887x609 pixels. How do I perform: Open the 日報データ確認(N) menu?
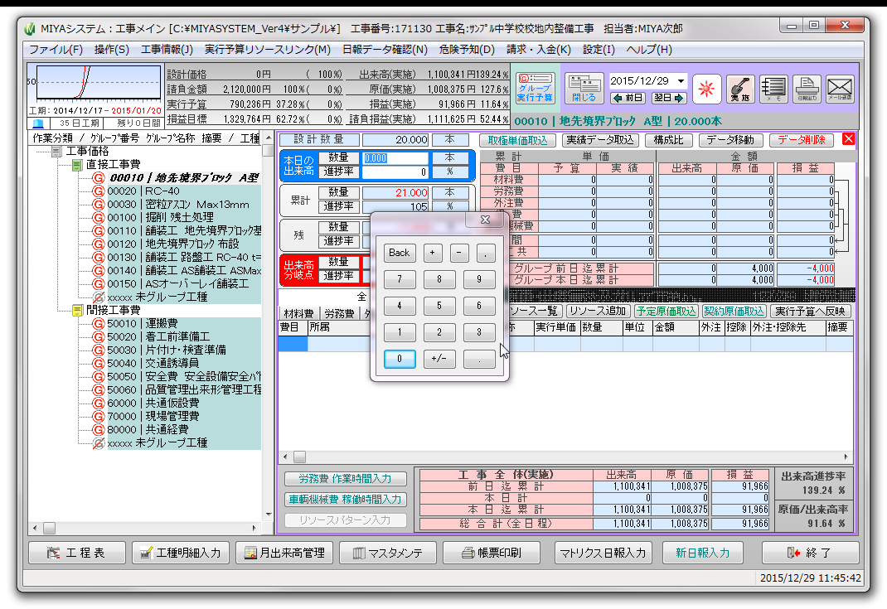385,50
